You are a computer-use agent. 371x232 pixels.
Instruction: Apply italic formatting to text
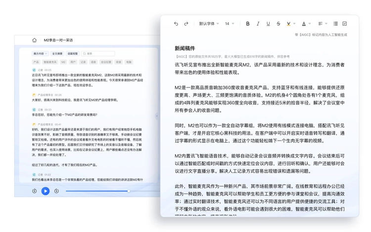pyautogui.click(x=258, y=24)
